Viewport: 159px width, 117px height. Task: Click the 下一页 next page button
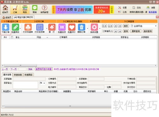[14, 69]
